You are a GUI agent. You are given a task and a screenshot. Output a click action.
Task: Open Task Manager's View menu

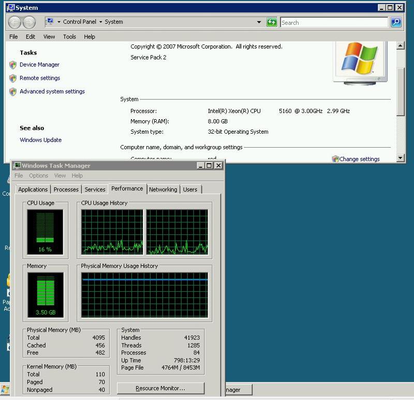pos(60,176)
